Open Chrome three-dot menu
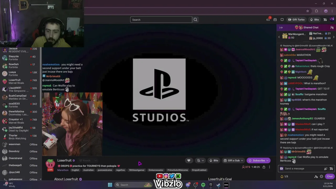The height and width of the screenshot is (189, 336). click(x=332, y=11)
